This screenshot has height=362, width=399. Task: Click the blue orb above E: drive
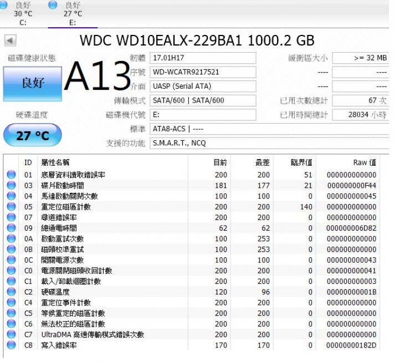pos(53,5)
